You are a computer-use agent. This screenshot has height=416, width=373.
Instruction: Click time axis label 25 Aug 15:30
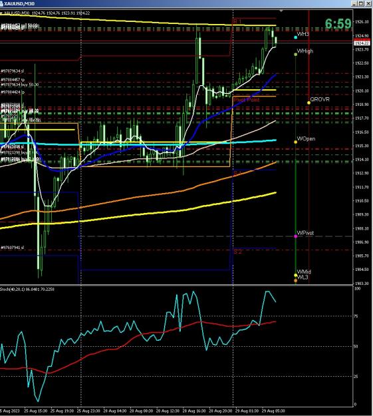coord(35,411)
